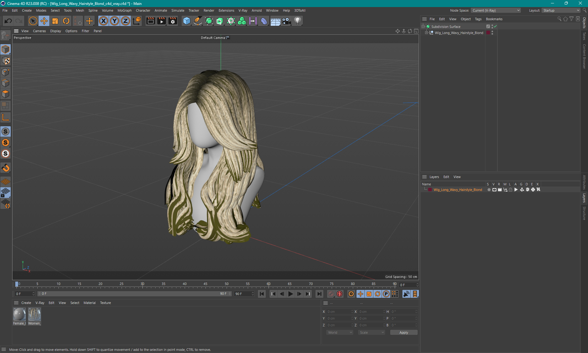
Task: Click the X position input field
Action: [339, 312]
